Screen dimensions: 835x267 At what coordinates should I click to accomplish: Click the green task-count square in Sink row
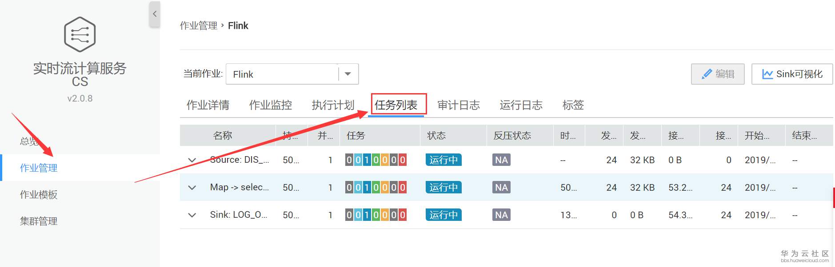click(376, 215)
